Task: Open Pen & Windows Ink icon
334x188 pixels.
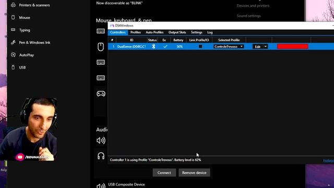Action: tap(13, 42)
